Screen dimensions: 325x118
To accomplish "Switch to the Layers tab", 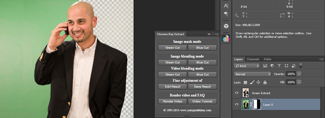I will coord(238,59).
